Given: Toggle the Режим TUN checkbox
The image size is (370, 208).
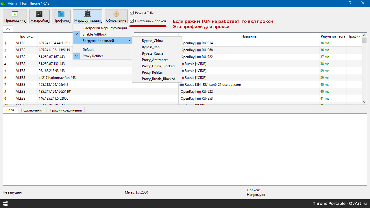Looking at the screenshot, I should (x=132, y=13).
